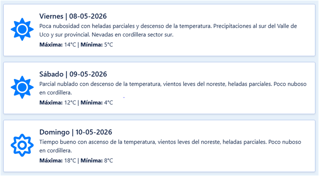Click 'Poco nuboso' text in Sábado card
The image size is (319, 176).
(290, 84)
